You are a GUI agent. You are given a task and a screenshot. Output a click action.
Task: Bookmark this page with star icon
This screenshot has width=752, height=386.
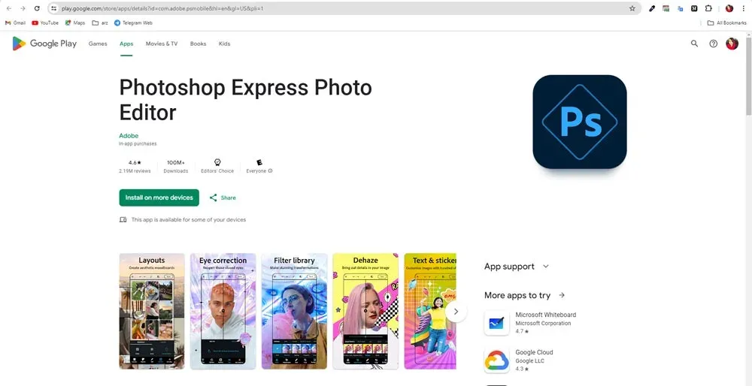pyautogui.click(x=632, y=8)
